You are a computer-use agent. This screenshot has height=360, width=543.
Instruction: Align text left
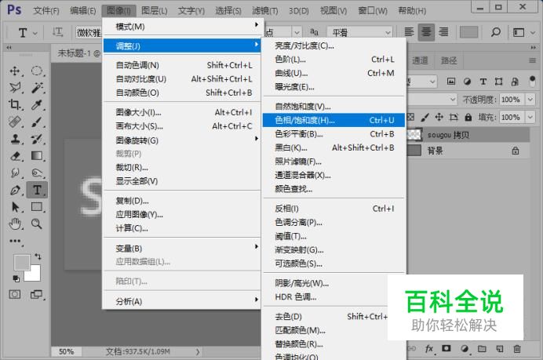(409, 32)
